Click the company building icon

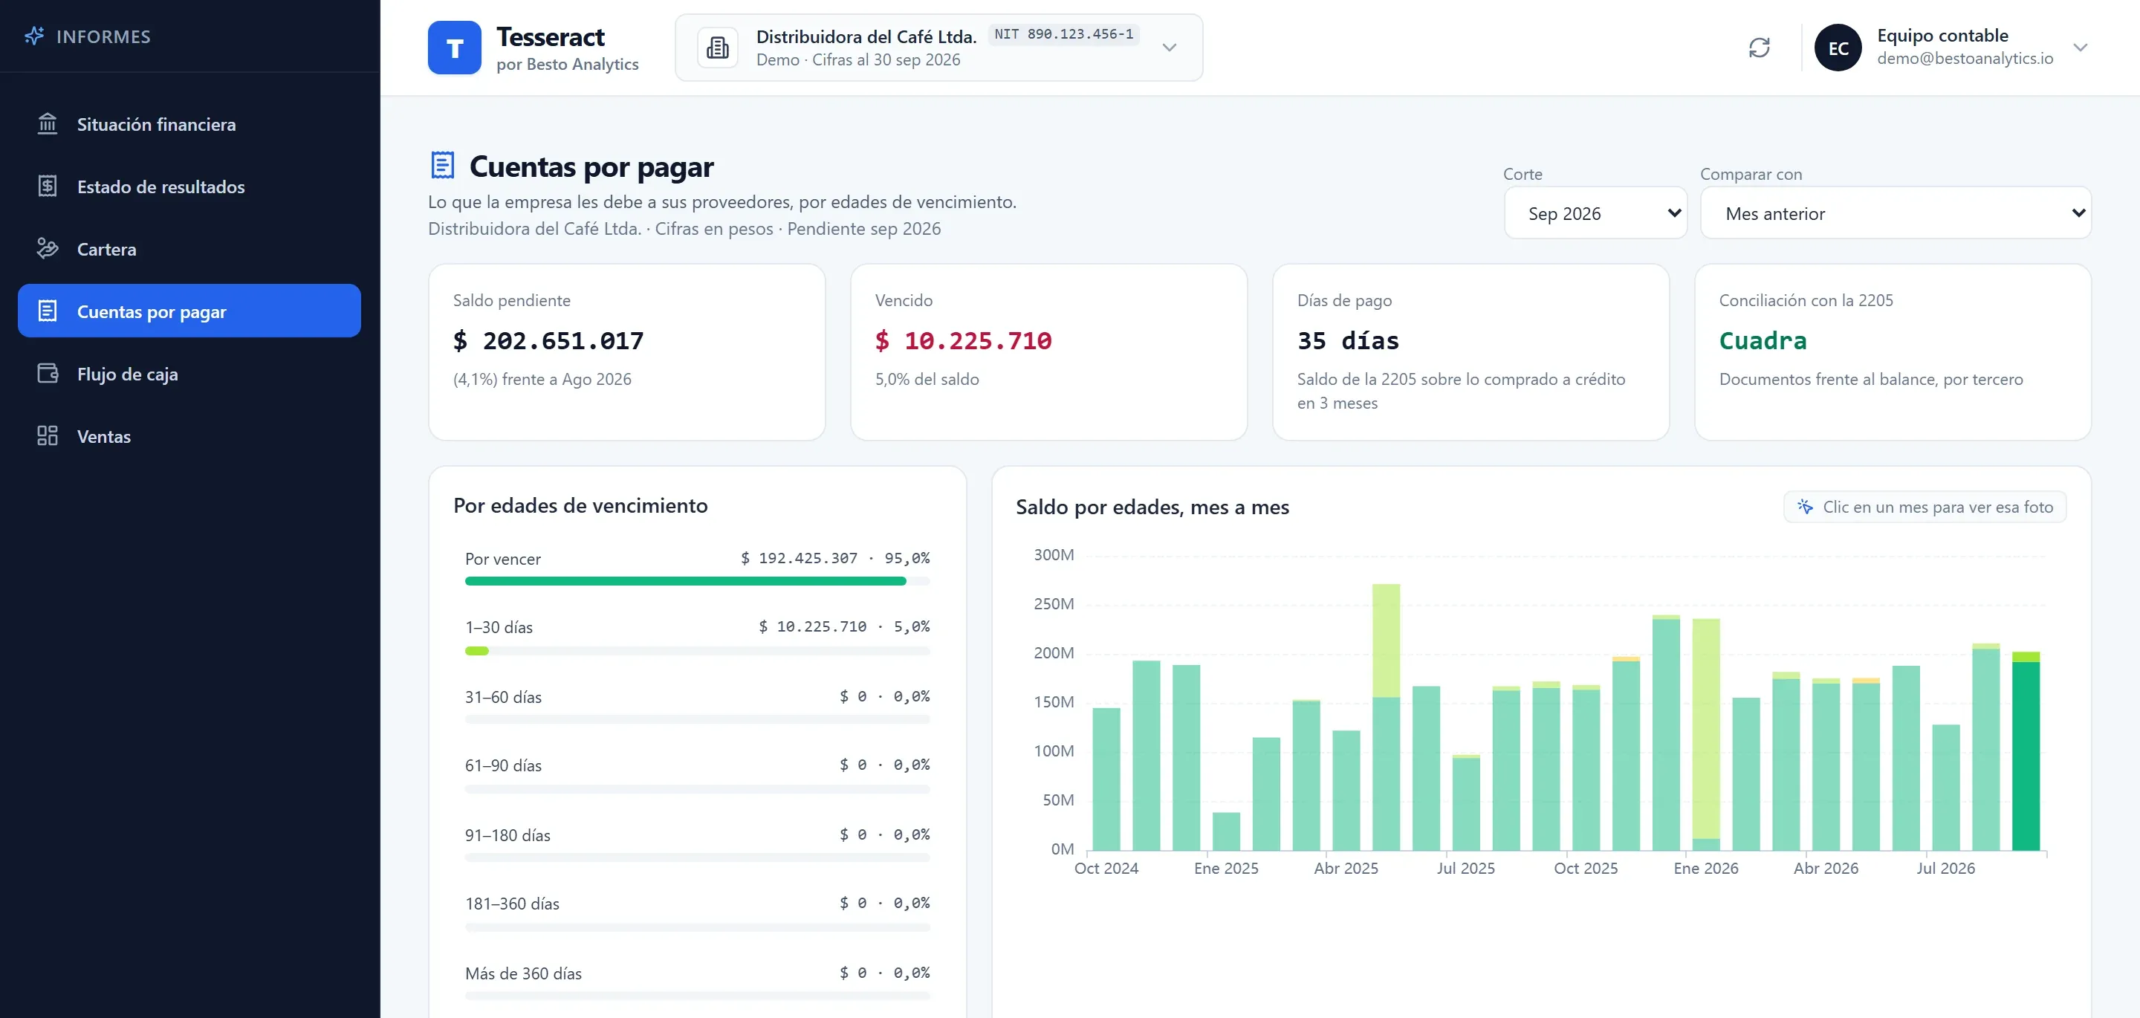[718, 48]
